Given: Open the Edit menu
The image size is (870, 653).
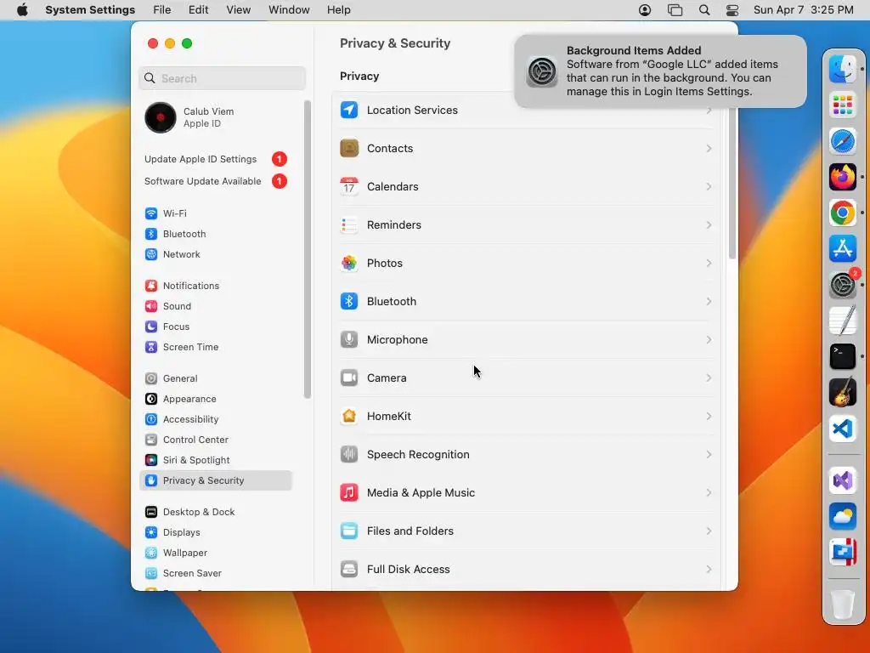Looking at the screenshot, I should click(x=198, y=10).
